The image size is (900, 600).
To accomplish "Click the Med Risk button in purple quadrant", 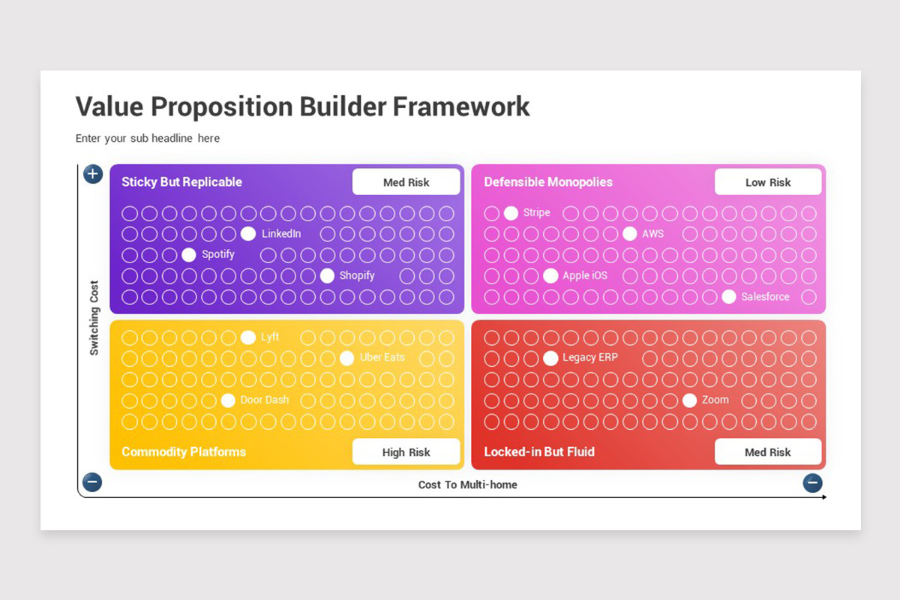I will click(406, 182).
